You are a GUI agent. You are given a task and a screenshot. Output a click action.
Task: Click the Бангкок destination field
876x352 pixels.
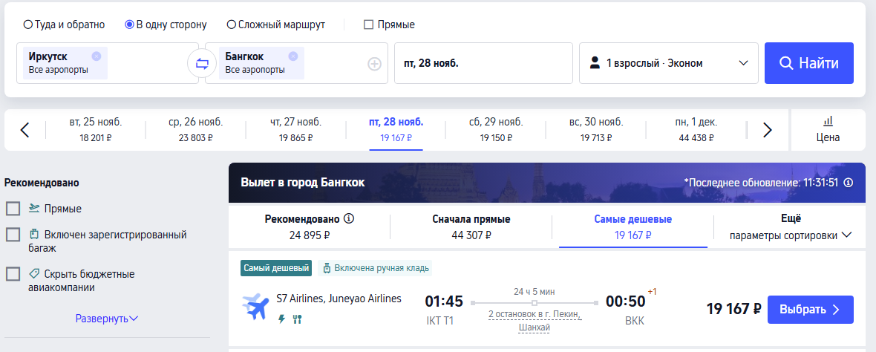tap(296, 63)
